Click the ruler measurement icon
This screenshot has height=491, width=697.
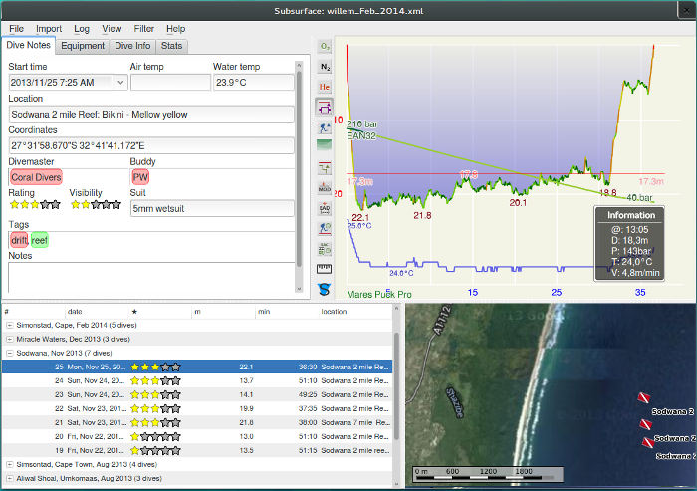point(325,269)
